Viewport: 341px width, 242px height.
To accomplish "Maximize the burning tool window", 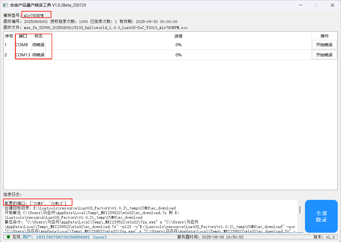I will coord(316,5).
